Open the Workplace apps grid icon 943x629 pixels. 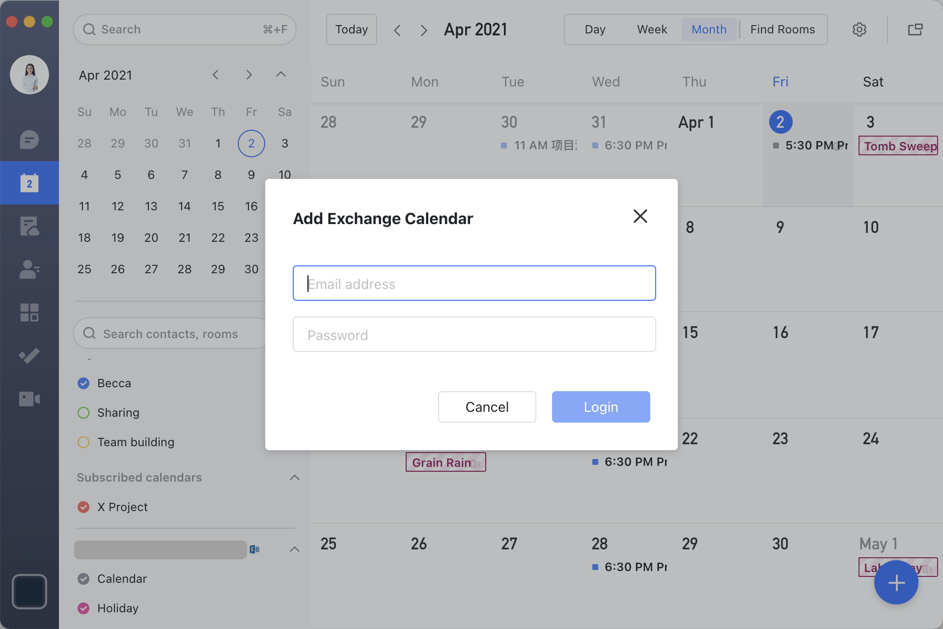point(29,313)
